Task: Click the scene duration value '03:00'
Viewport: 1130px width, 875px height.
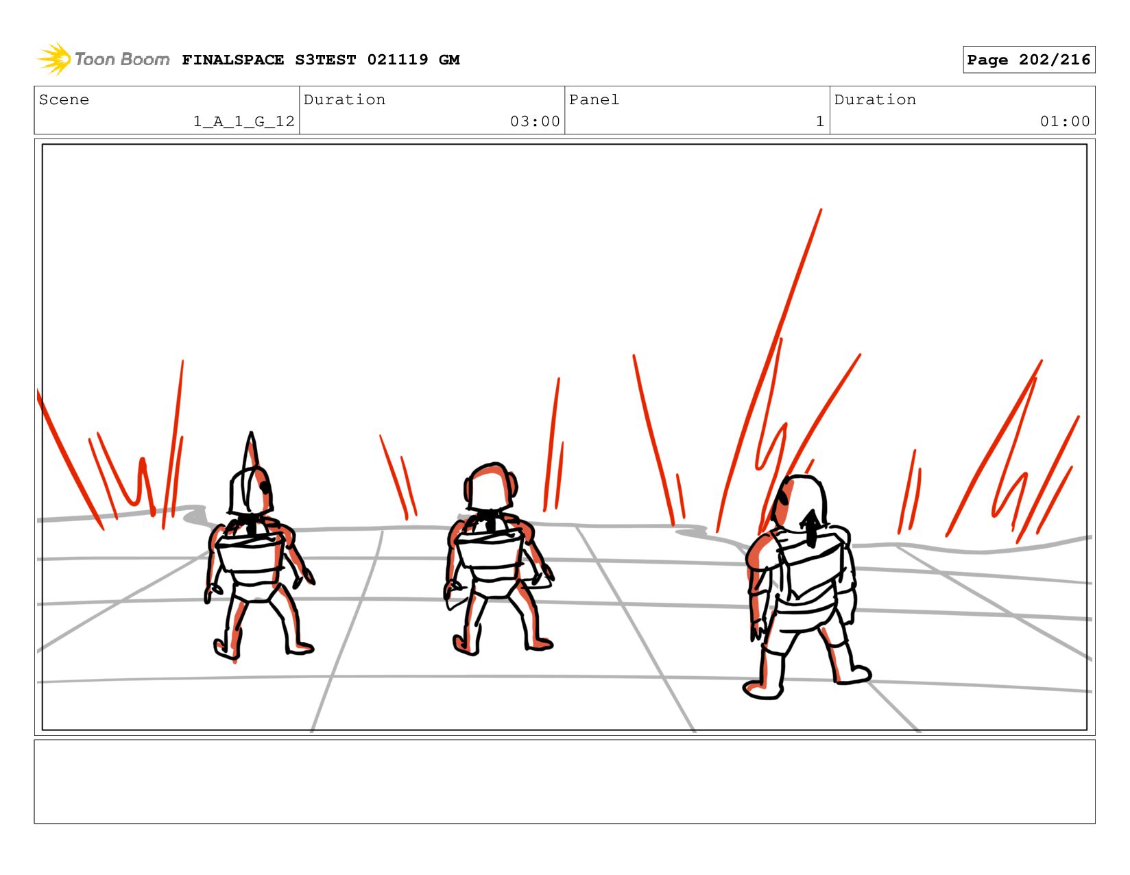Action: coord(535,121)
